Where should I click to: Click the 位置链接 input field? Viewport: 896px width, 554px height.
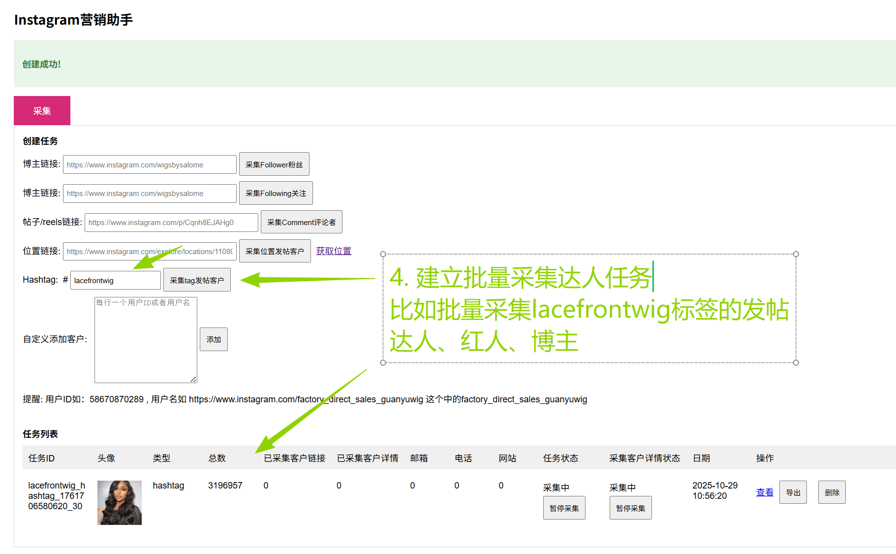(150, 251)
